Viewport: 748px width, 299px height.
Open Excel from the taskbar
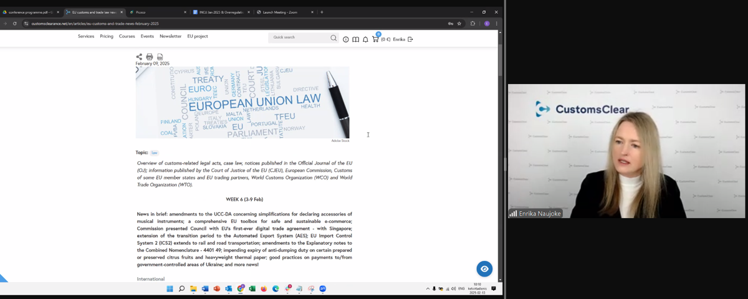point(252,288)
